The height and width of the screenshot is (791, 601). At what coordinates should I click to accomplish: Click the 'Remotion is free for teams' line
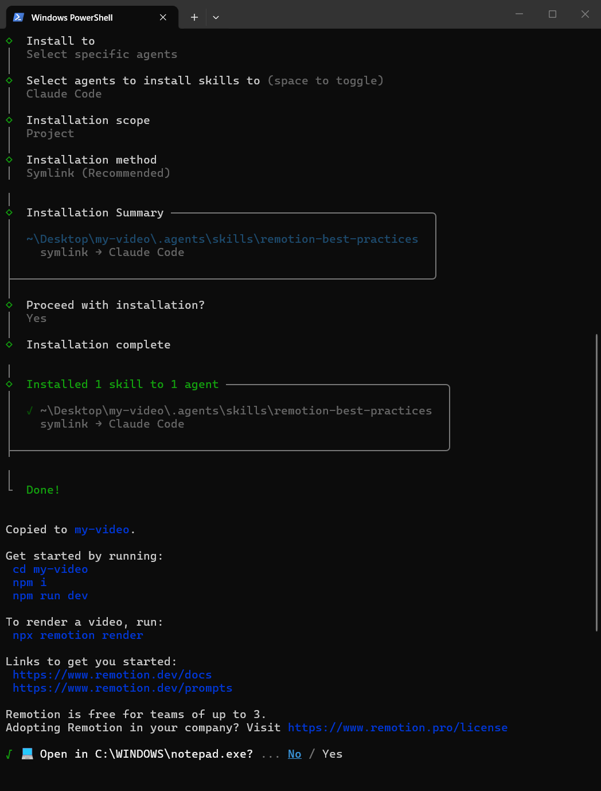pos(136,714)
